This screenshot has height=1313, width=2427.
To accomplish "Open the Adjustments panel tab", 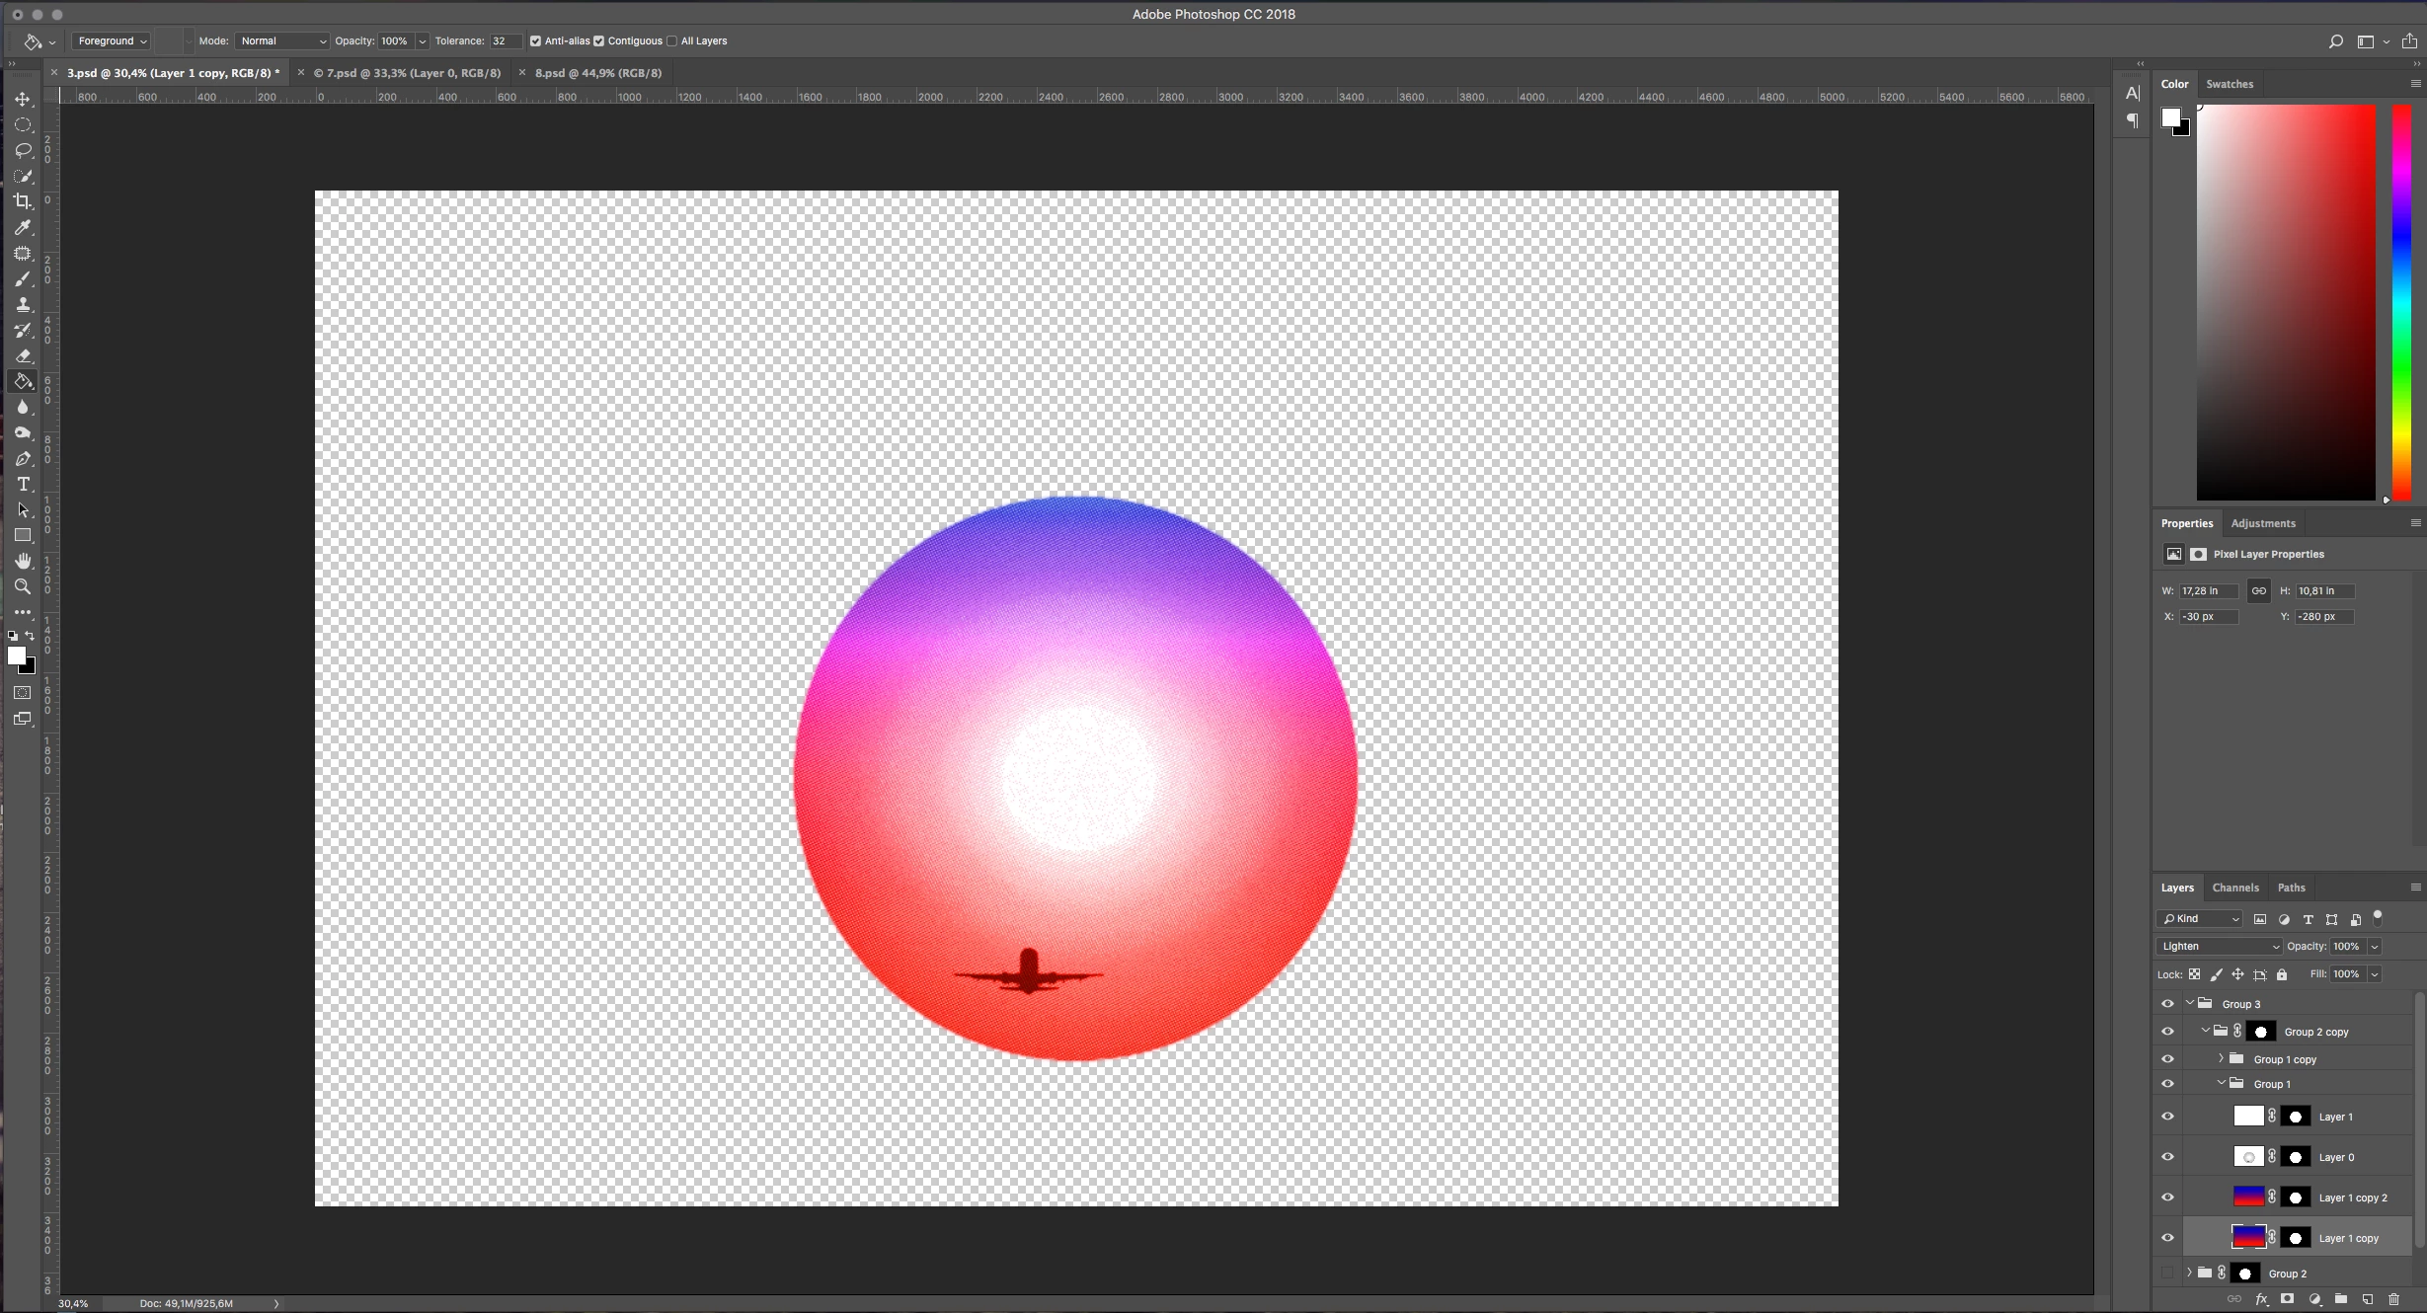I will tap(2262, 523).
